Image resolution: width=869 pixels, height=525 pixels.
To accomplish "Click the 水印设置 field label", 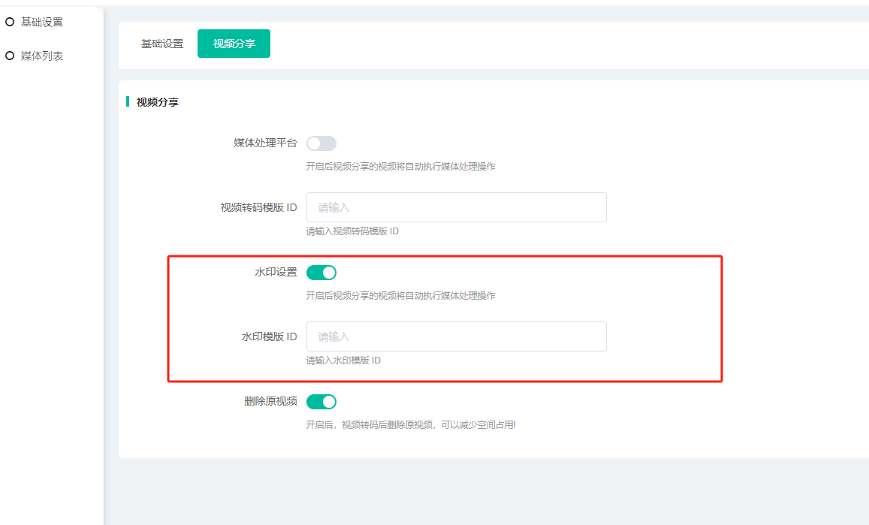I will (x=276, y=272).
